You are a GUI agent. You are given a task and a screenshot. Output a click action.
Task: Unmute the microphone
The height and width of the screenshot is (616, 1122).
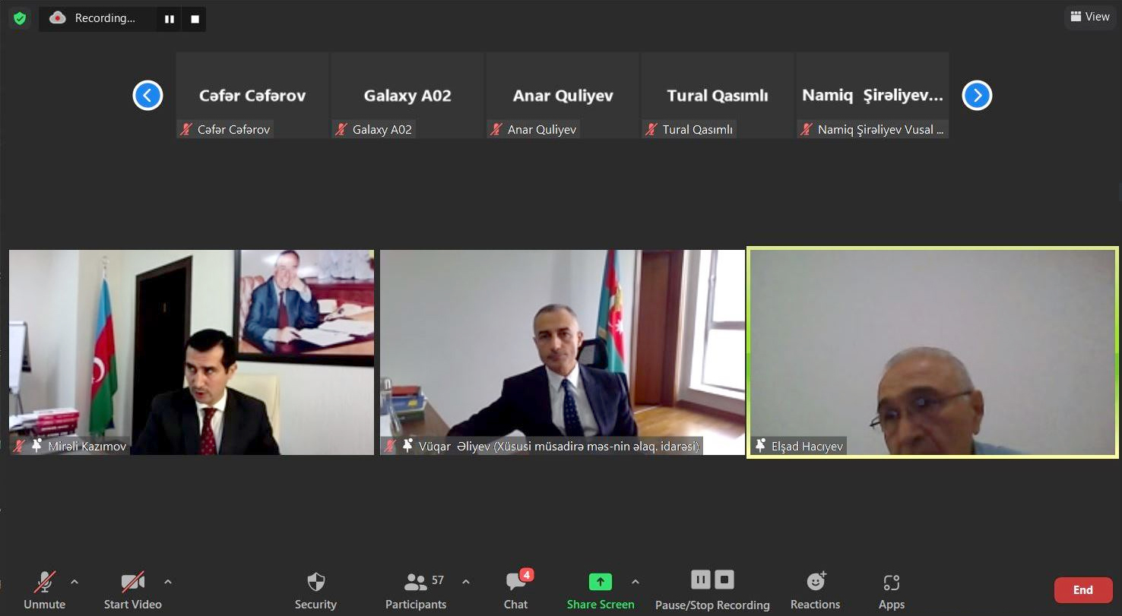point(44,590)
